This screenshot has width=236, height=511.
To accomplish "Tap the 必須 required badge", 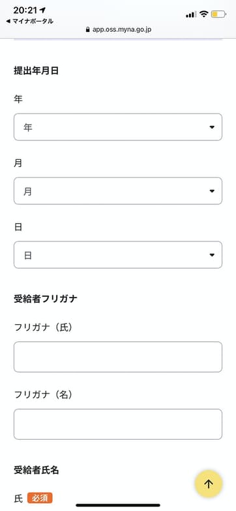I will pyautogui.click(x=40, y=499).
